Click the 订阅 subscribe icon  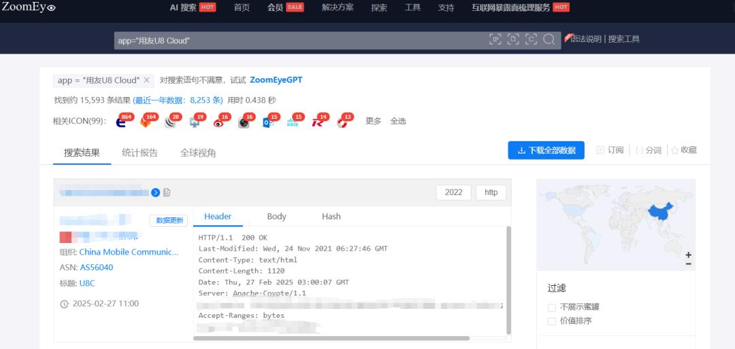pos(600,150)
